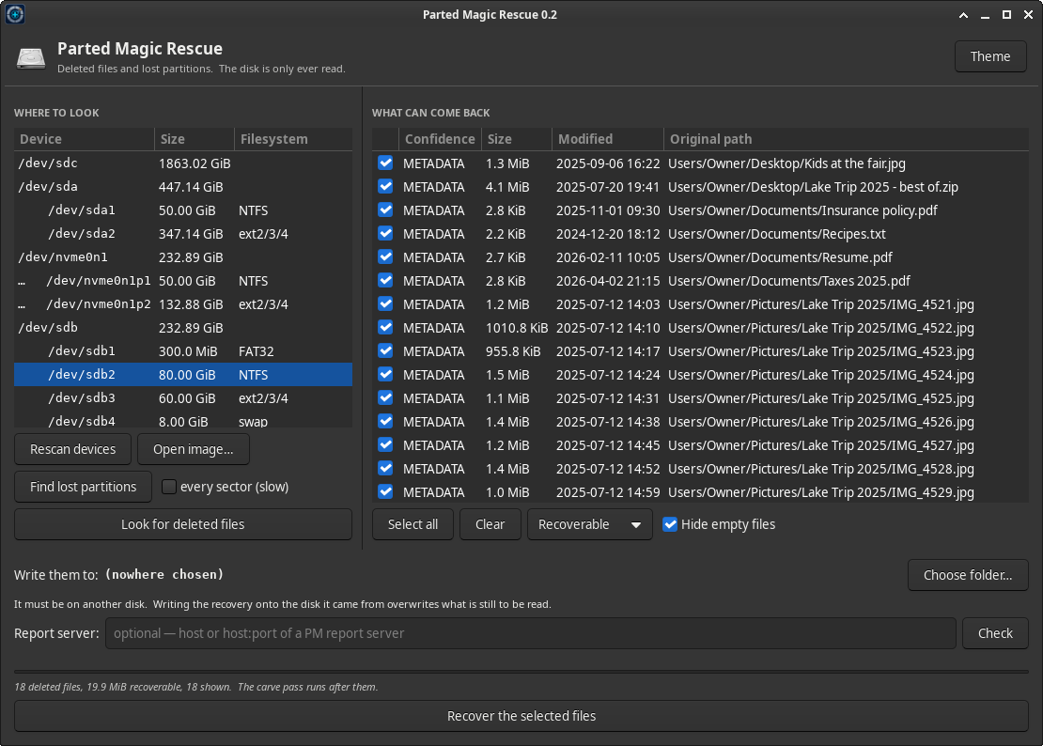Focus the Report server input field
The width and height of the screenshot is (1043, 746).
pos(530,633)
